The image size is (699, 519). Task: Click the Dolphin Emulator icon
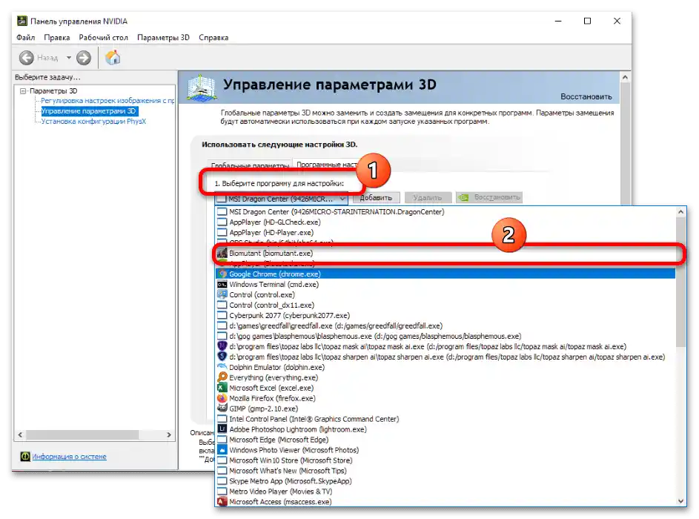coord(222,366)
